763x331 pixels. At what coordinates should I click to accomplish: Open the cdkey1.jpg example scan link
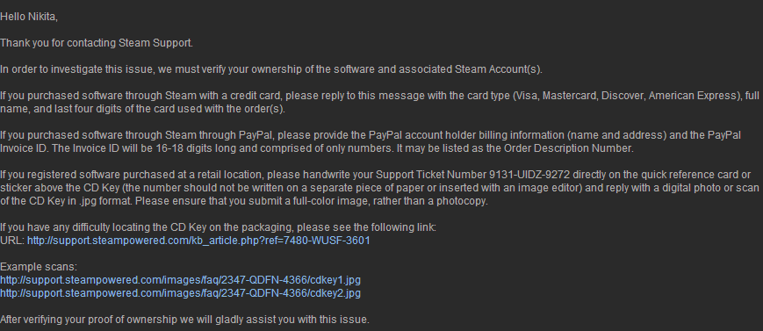point(180,280)
